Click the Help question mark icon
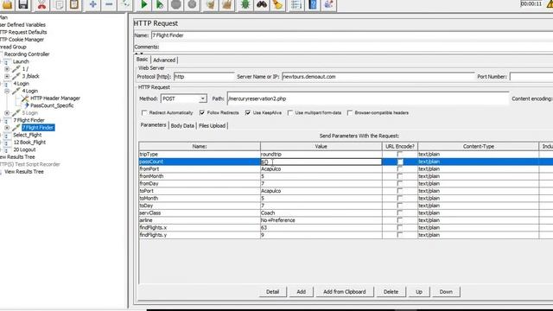Image resolution: width=553 pixels, height=311 pixels. point(313,4)
